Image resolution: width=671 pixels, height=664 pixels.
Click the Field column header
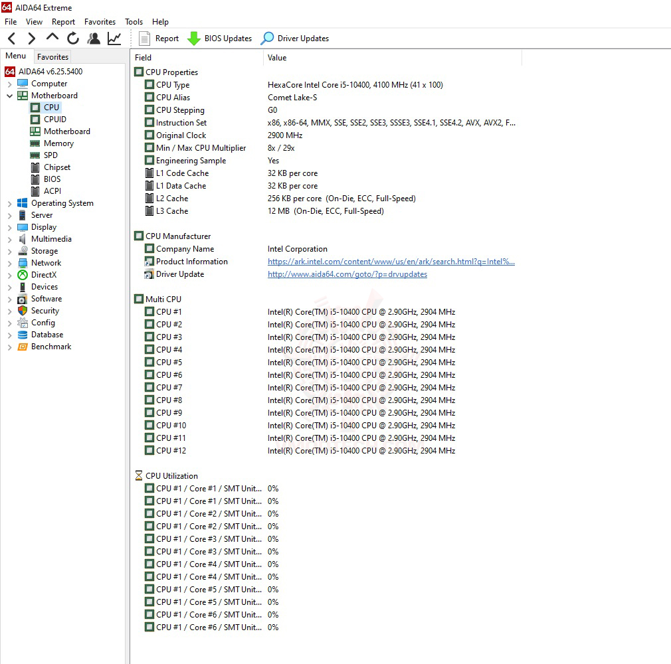pos(197,58)
